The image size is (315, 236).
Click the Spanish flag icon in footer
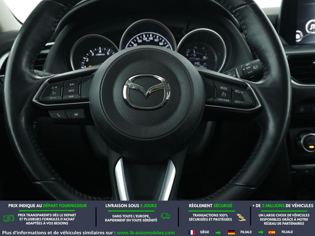(x=272, y=232)
